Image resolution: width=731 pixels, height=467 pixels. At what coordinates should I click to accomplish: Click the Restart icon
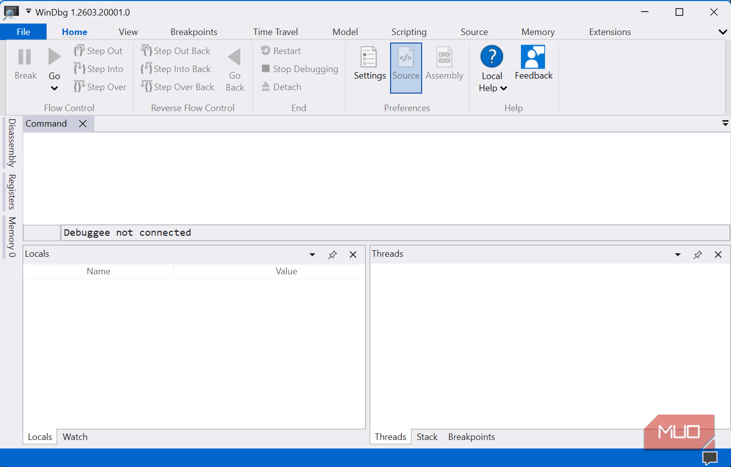click(x=266, y=50)
